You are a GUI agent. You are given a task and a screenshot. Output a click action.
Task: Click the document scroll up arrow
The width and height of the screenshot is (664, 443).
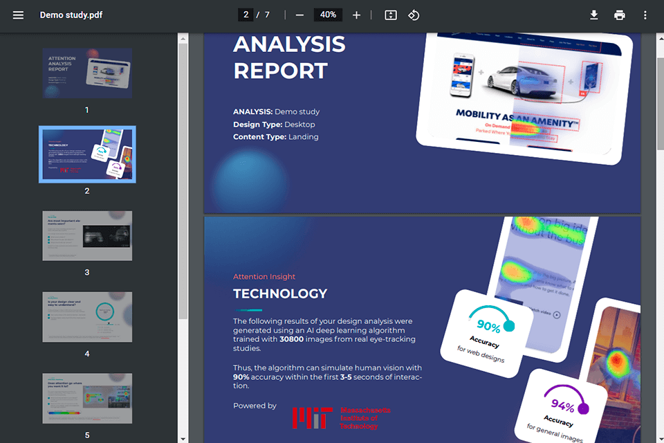(660, 38)
